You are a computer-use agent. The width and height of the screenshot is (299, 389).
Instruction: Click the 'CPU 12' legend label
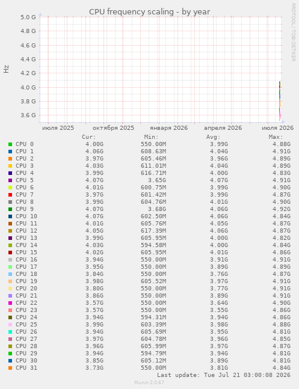(26, 231)
